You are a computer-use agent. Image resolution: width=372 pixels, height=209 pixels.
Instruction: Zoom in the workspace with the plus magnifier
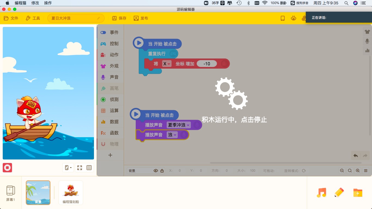358,171
